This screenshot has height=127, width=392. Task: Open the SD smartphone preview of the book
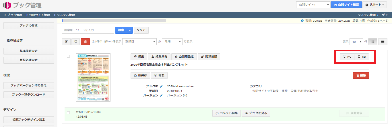(362, 57)
